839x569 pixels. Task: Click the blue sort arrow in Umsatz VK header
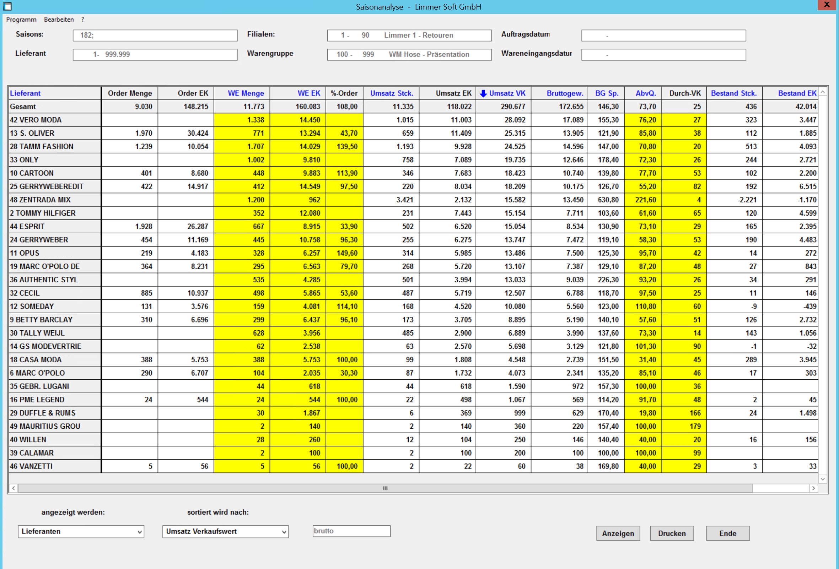point(483,93)
